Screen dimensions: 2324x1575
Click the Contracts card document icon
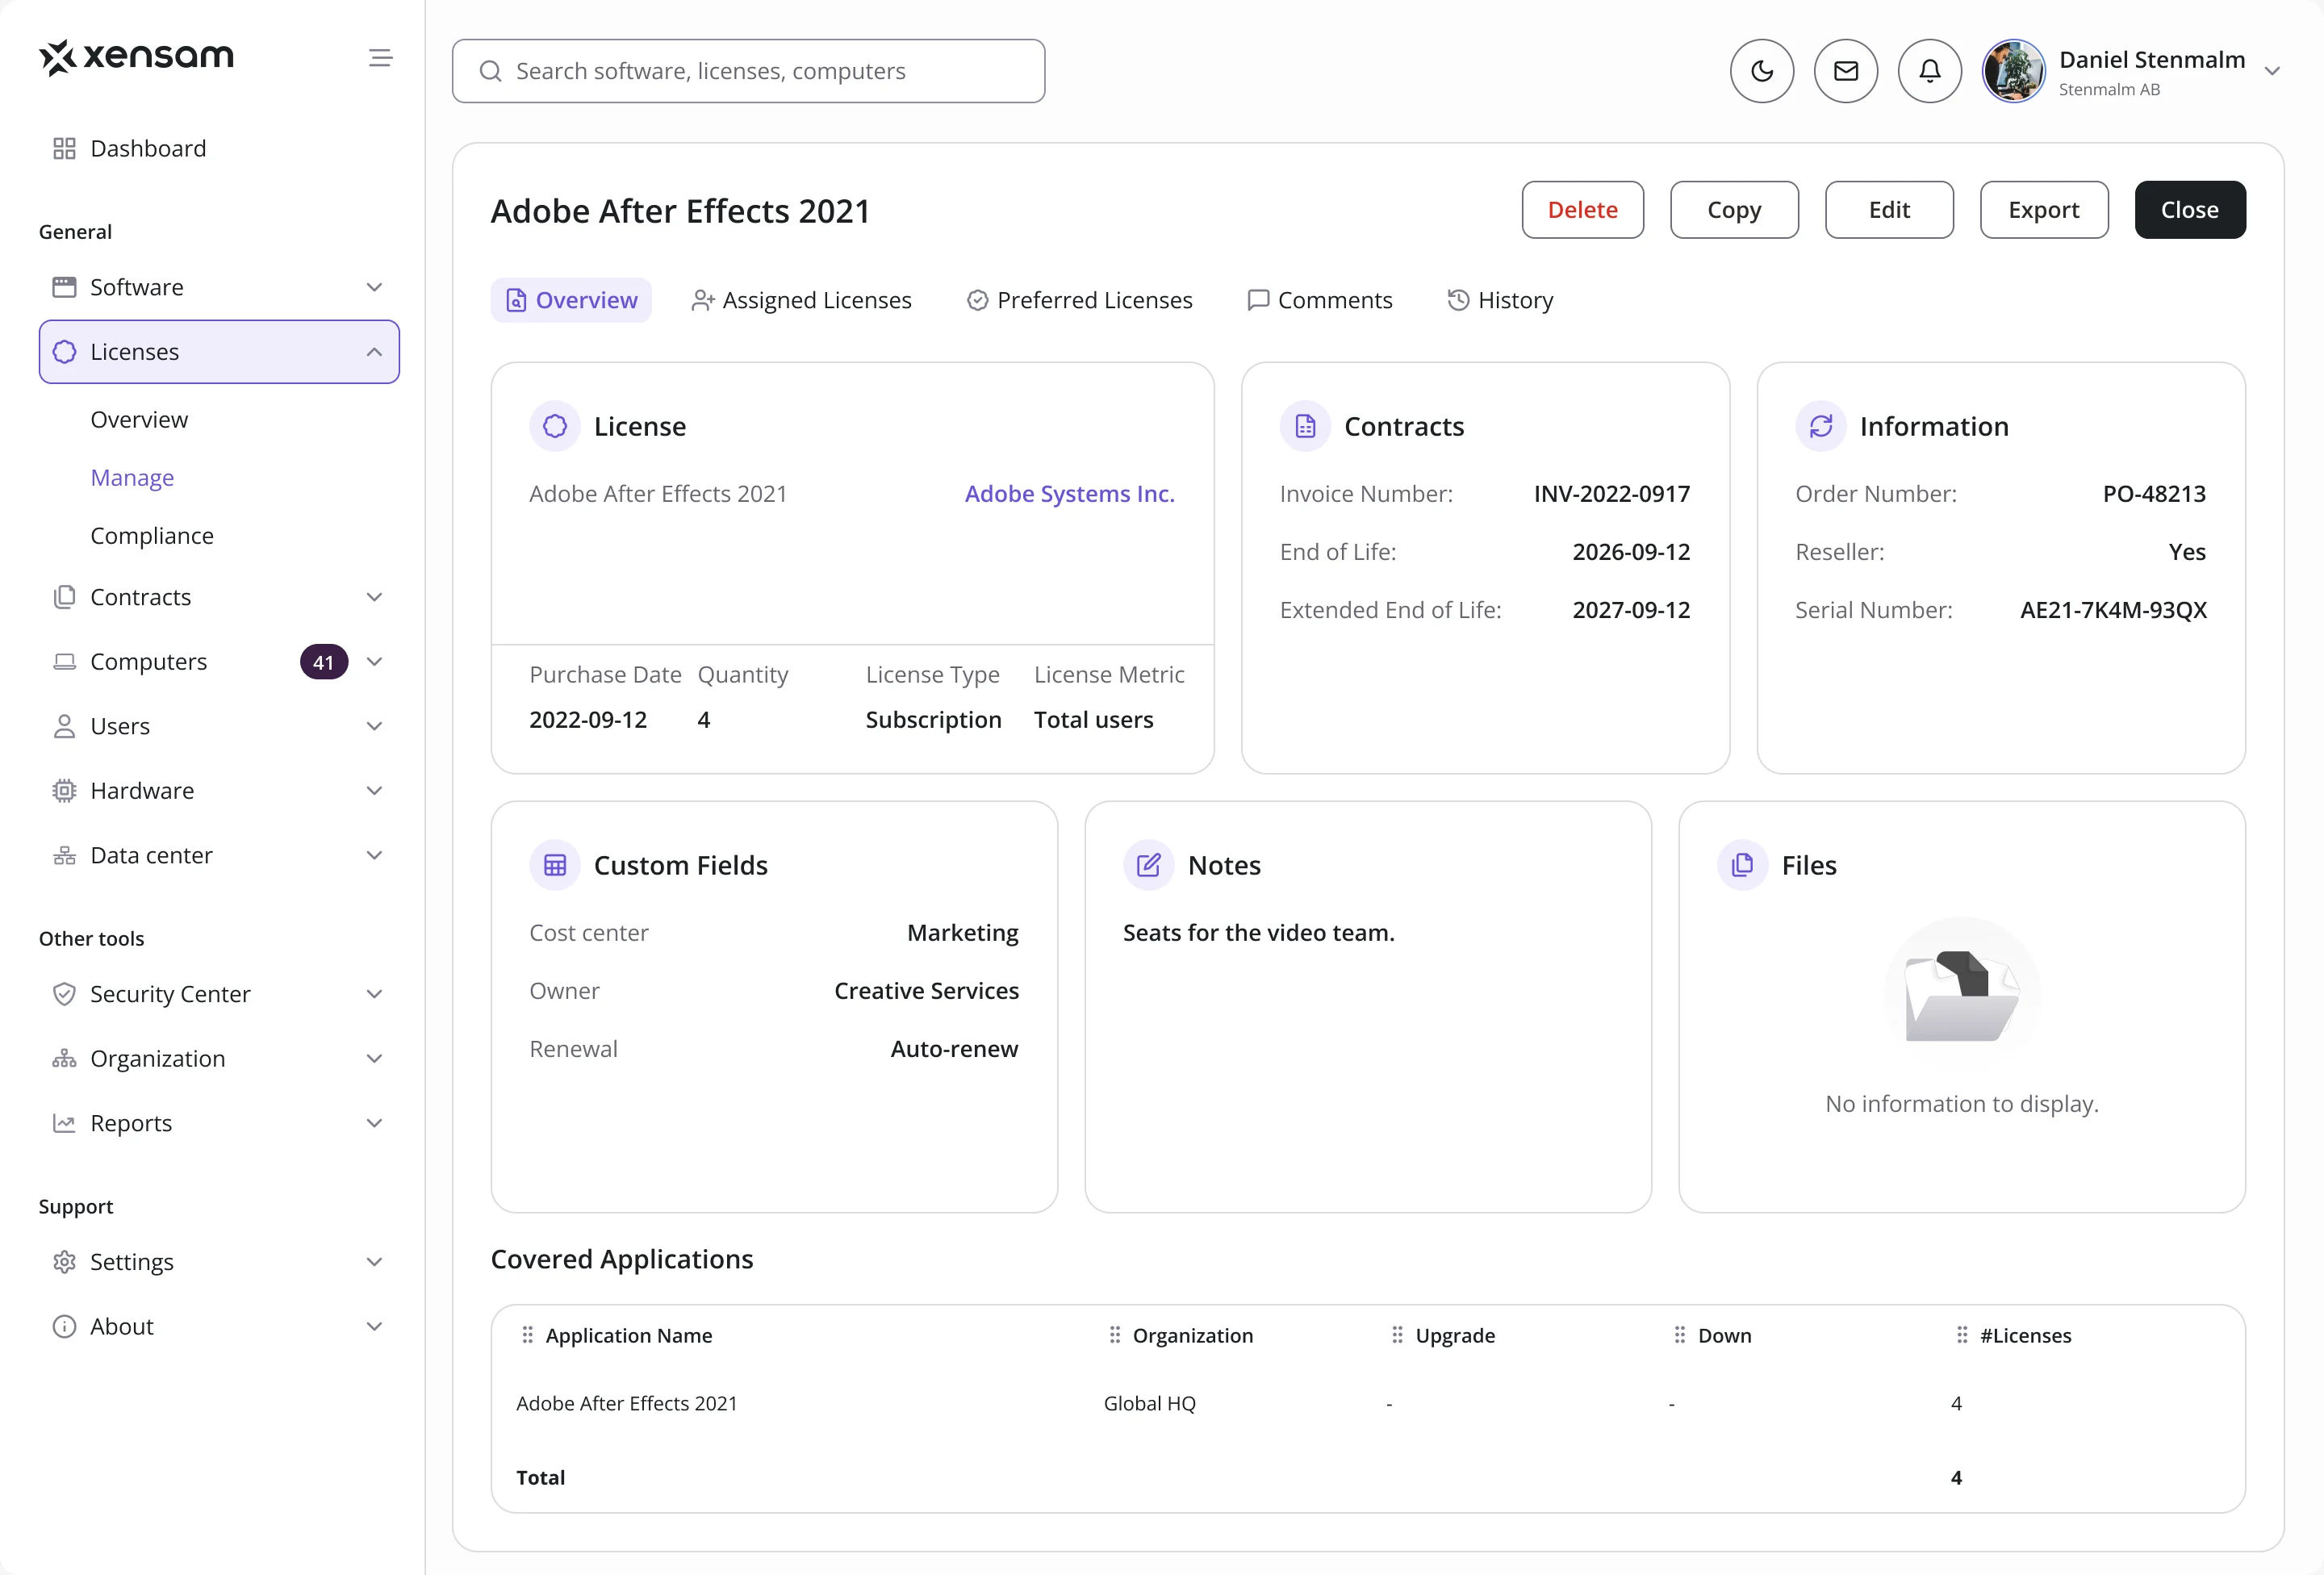1305,426
